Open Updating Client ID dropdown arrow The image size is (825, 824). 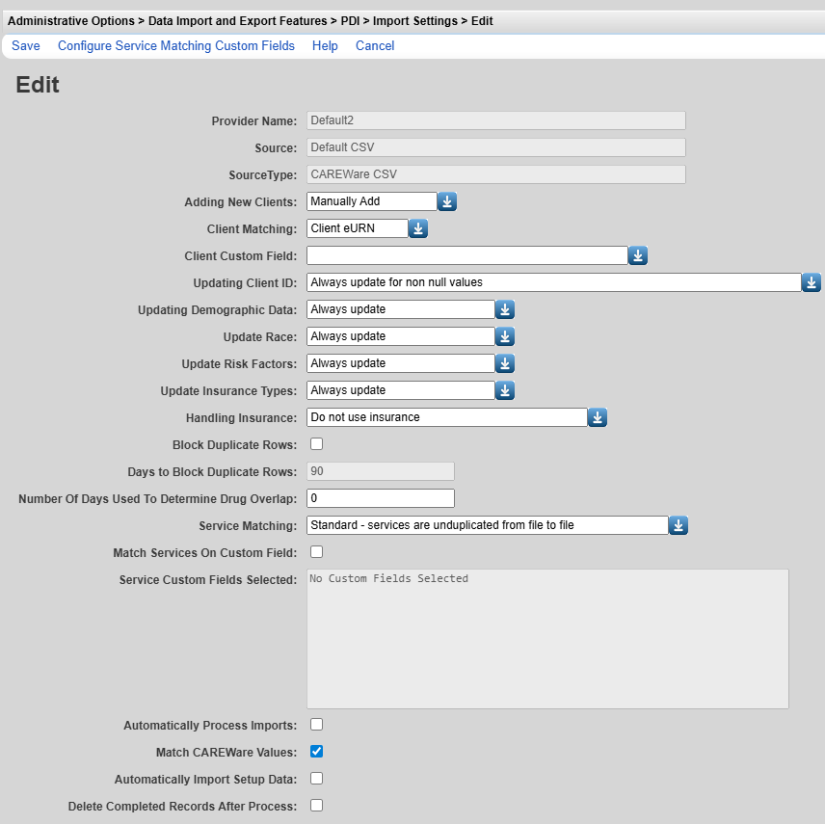(812, 282)
